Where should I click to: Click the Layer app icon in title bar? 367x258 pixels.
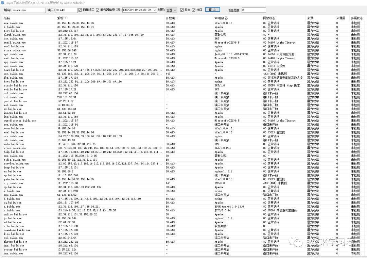pyautogui.click(x=2, y=3)
